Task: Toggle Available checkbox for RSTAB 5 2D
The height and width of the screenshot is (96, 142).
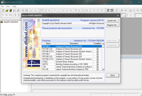Action: point(97,49)
